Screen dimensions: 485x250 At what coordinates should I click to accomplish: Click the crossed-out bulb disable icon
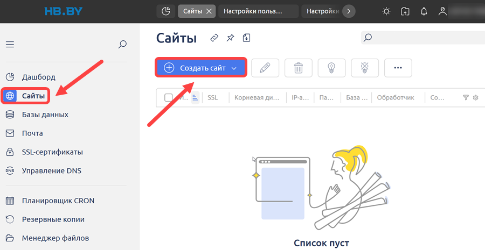(365, 68)
